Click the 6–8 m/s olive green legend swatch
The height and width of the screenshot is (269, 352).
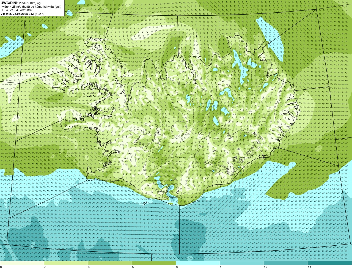point(154,263)
